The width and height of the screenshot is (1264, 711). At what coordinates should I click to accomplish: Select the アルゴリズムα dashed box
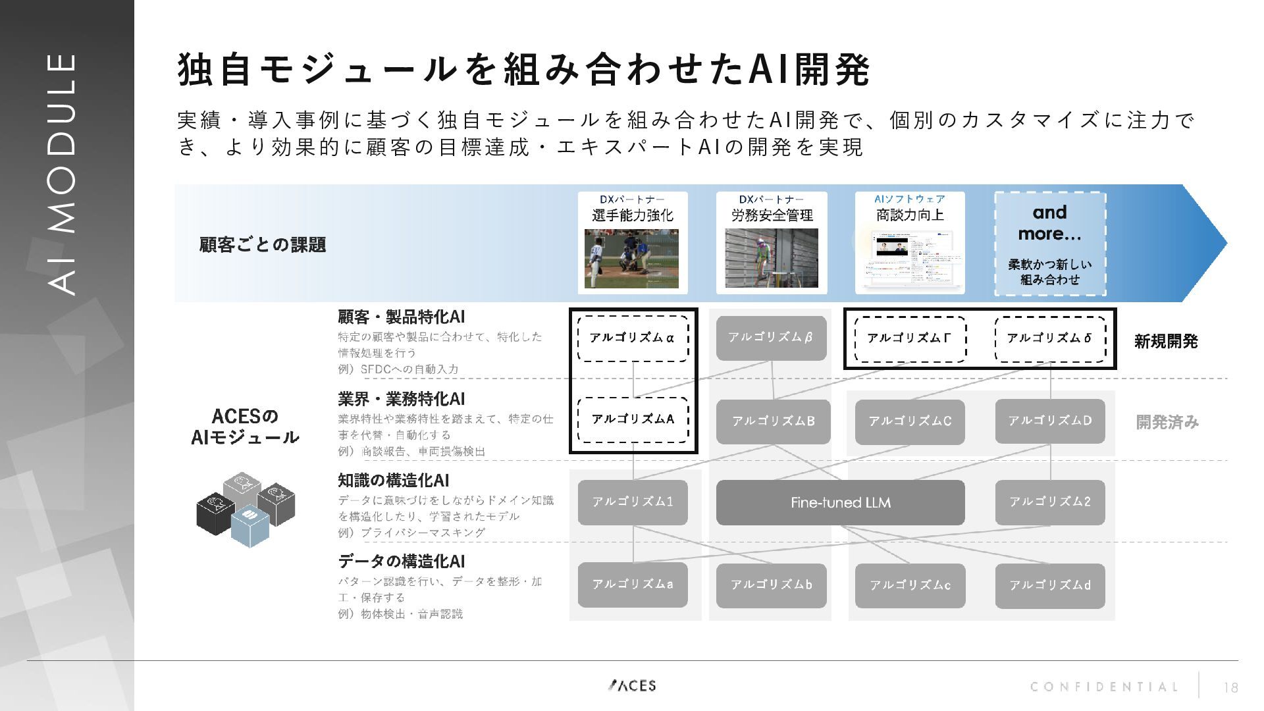pos(633,338)
